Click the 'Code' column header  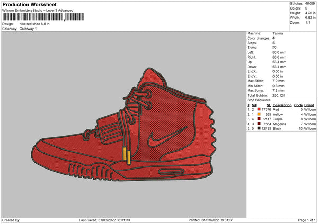(x=298, y=105)
